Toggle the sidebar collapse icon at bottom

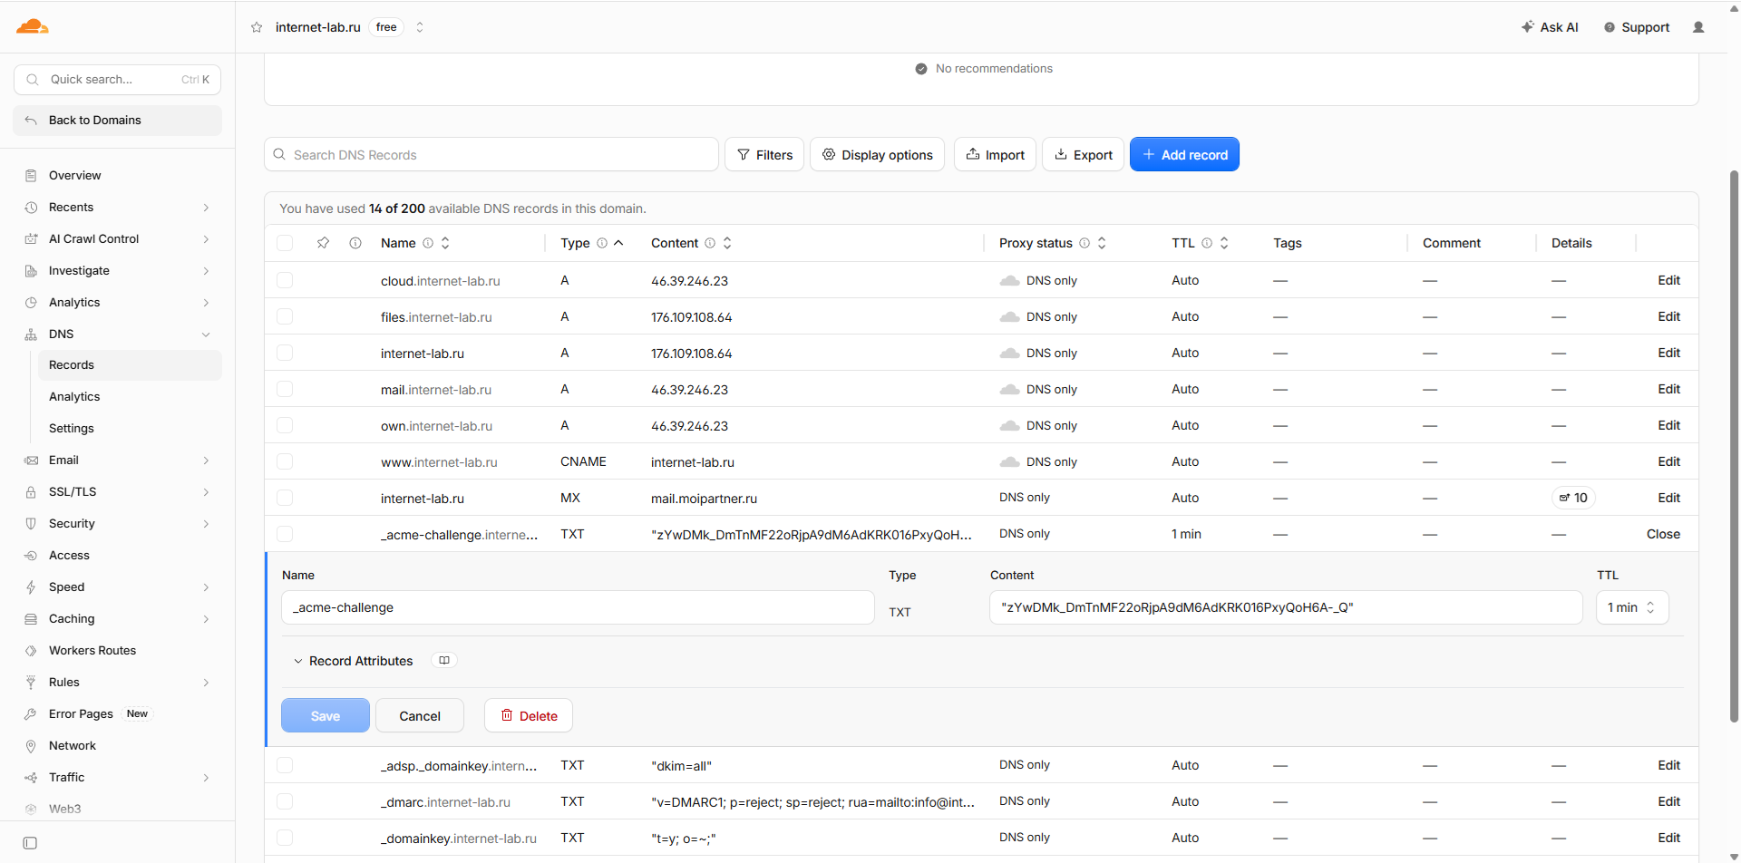pyautogui.click(x=30, y=843)
